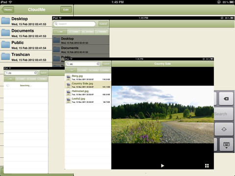Tap the dimmed Documents folder in second screen

(81, 49)
